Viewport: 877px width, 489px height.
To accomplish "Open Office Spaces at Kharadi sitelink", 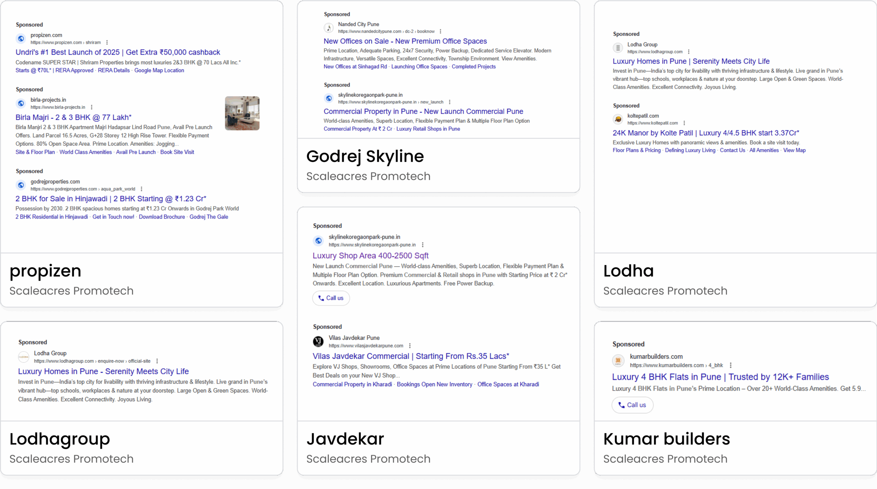I will [508, 384].
